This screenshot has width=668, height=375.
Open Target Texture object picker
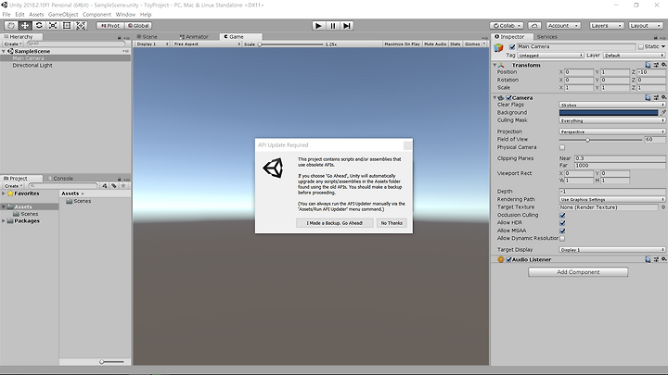pos(662,207)
